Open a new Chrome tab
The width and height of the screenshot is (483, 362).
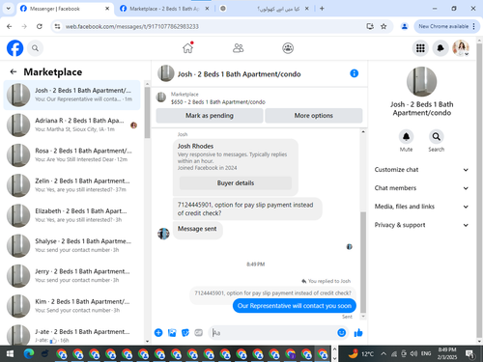click(x=322, y=9)
